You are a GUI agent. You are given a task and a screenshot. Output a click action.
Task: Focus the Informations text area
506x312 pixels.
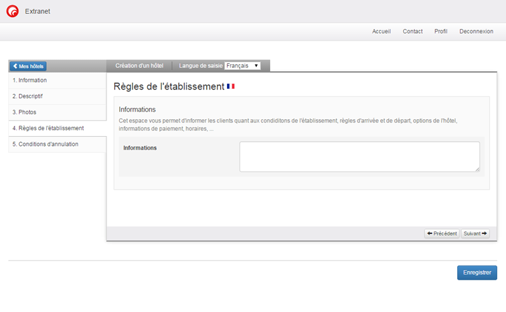(x=359, y=156)
